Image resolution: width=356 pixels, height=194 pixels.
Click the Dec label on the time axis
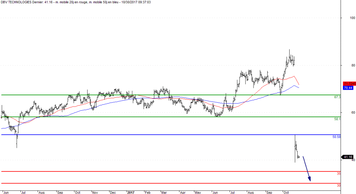113,192
